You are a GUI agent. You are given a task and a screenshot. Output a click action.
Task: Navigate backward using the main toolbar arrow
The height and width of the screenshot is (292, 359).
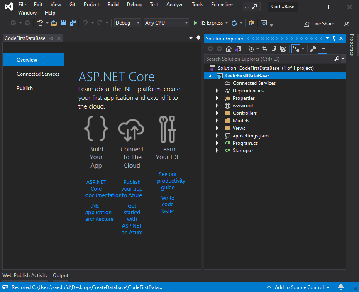tap(13, 23)
